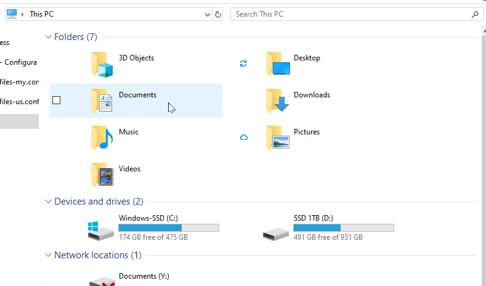This screenshot has height=286, width=486.
Task: Click the Documents (Y:) label
Action: point(144,276)
